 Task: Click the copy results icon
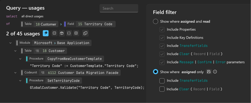click(x=85, y=33)
